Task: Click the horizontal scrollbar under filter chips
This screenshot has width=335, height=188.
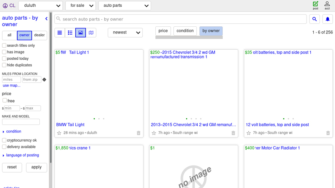Action: (x=189, y=37)
